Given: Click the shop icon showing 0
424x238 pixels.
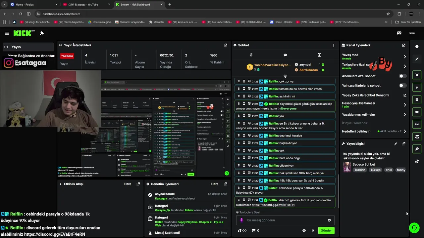Looking at the screenshot, I should (x=255, y=231).
